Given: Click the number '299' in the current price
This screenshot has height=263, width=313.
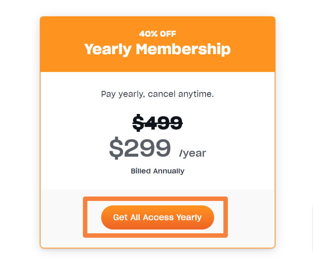Looking at the screenshot, I should click(x=147, y=148).
